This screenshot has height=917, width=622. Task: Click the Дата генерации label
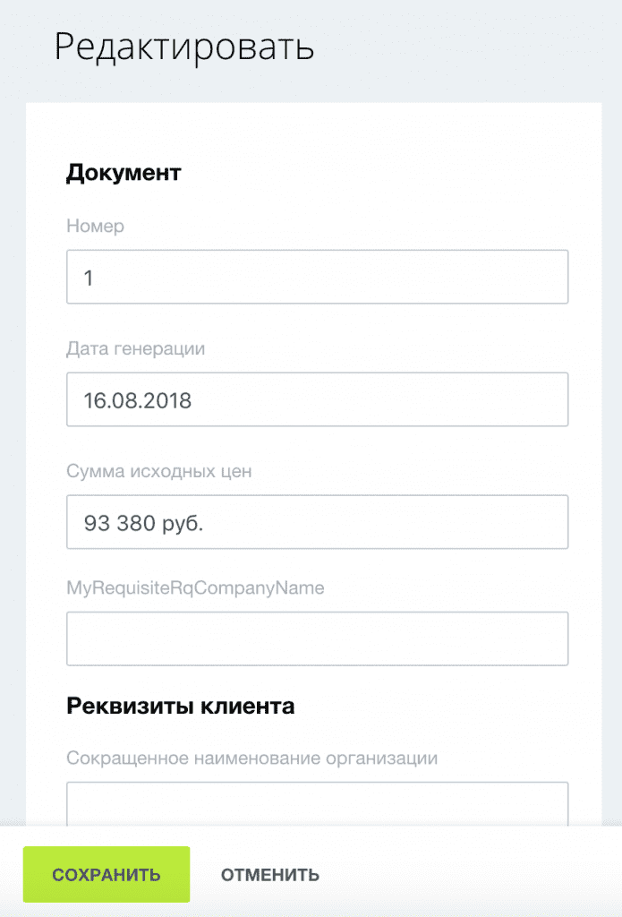coord(137,349)
